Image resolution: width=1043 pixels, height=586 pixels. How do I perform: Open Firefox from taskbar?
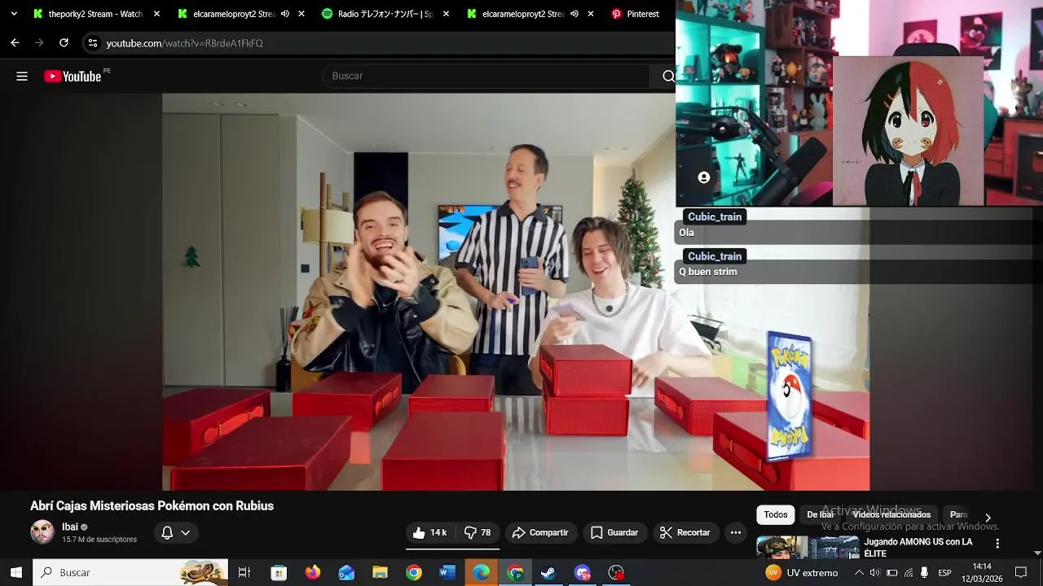click(x=313, y=572)
